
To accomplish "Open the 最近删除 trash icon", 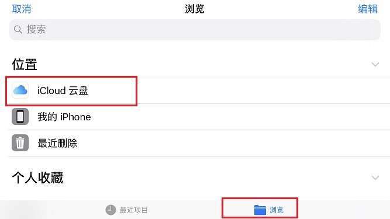I will [x=20, y=142].
